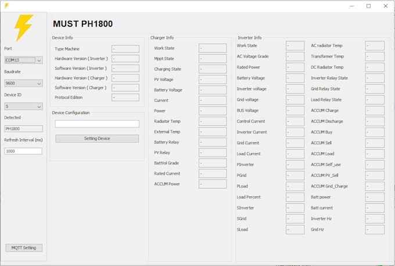
Task: Select the Transformer Temp value field
Action: pos(375,56)
